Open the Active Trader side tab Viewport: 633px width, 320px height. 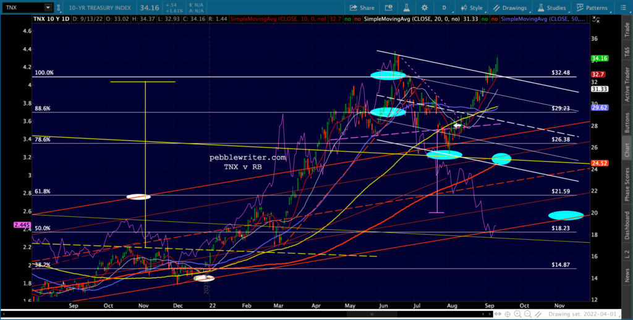pos(627,84)
